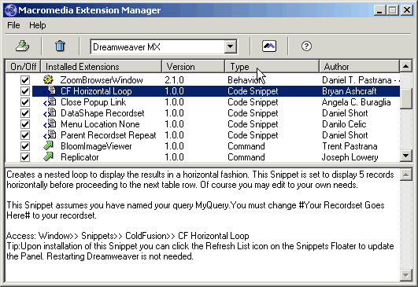418x287 pixels.
Task: Click snippet icon next to CF Horizontal Loop
Action: coord(50,91)
